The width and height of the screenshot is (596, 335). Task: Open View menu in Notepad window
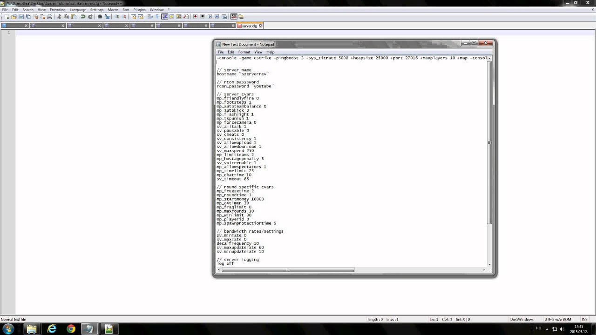[x=258, y=52]
